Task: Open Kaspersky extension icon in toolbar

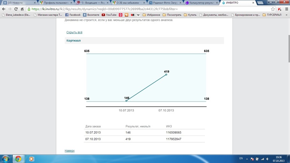Action: 279,9
